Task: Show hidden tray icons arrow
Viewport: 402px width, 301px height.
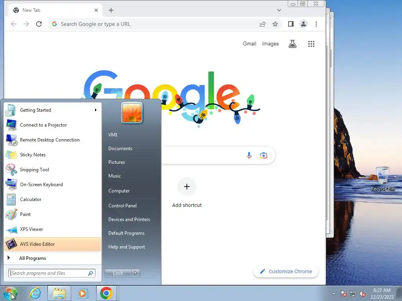Action: pyautogui.click(x=334, y=294)
